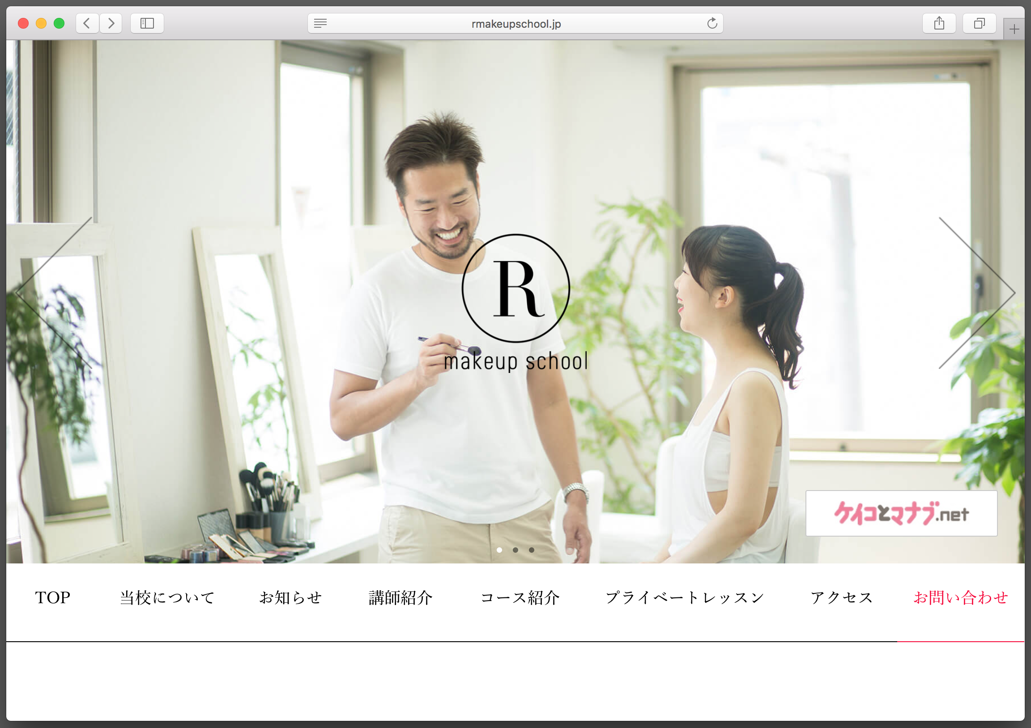Select the second slideshow dot
1031x728 pixels.
click(515, 550)
